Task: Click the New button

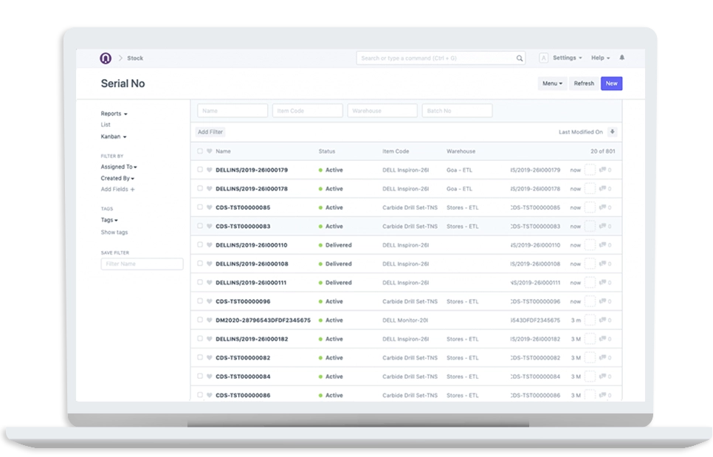Action: (x=612, y=83)
